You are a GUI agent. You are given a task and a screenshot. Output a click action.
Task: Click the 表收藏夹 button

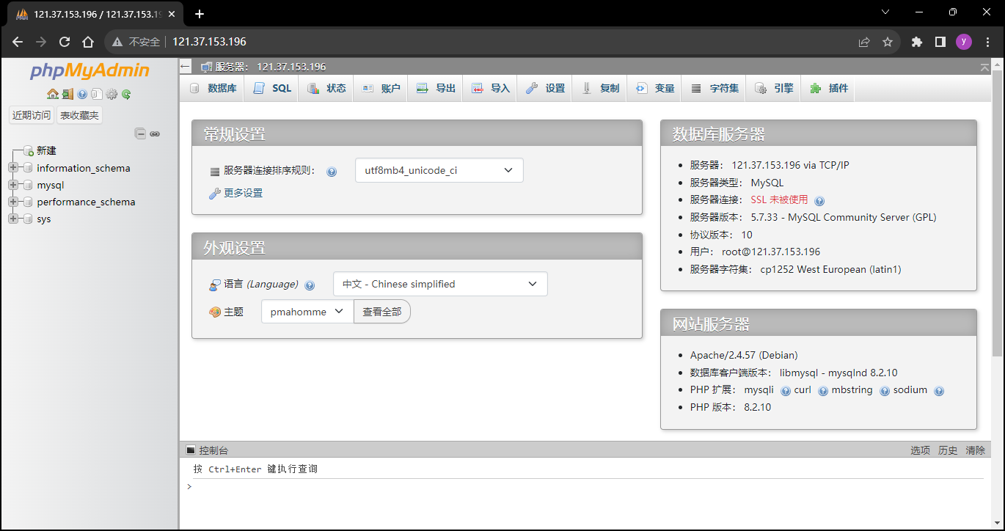coord(79,115)
